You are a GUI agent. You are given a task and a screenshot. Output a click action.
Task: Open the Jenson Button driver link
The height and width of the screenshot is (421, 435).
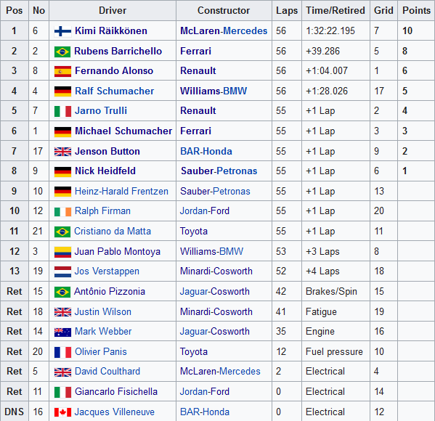107,152
